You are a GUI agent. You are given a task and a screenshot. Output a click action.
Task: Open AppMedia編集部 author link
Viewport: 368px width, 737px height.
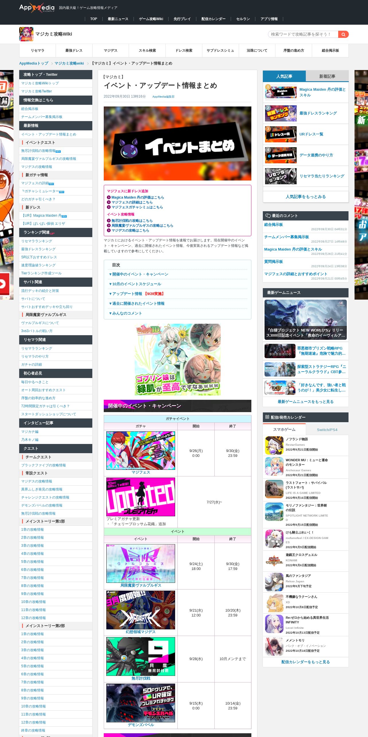pos(163,97)
